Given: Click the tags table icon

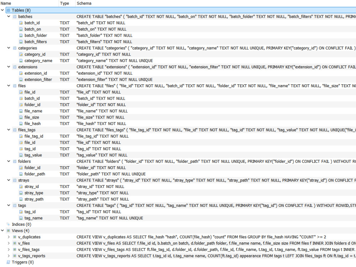Looking at the screenshot, I should pos(15,205).
